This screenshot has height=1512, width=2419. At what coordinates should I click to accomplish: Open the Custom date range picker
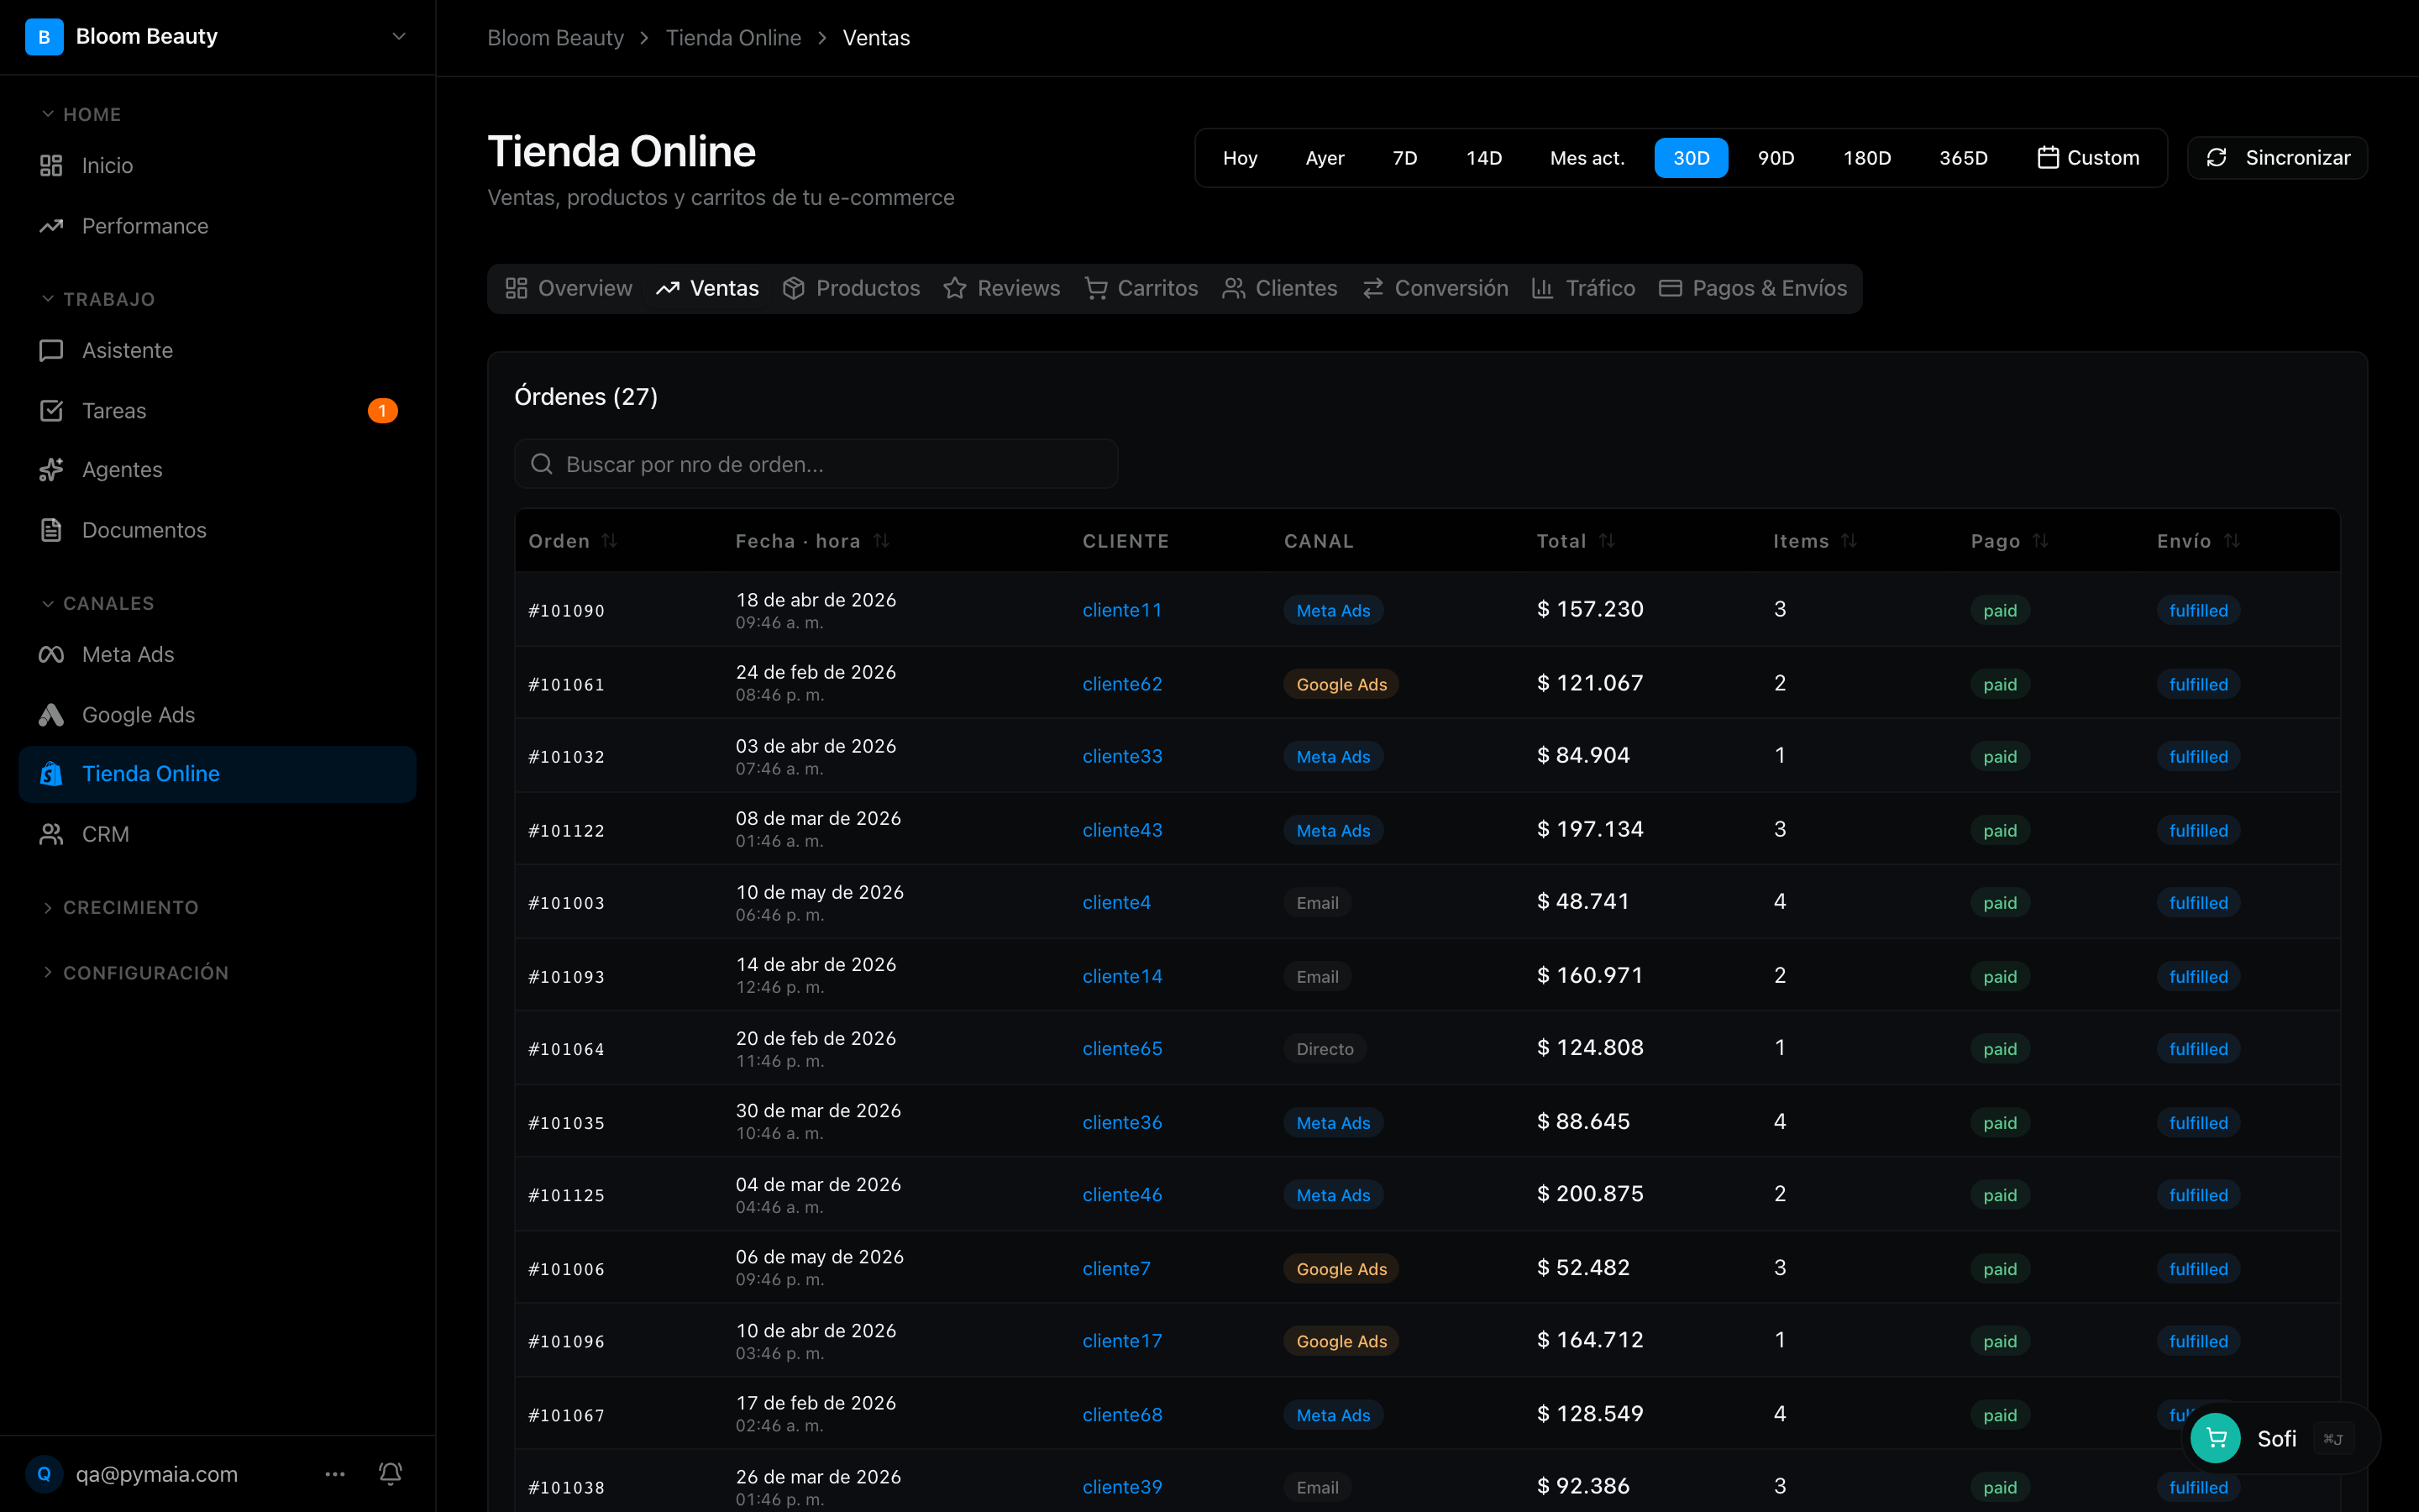pyautogui.click(x=2088, y=158)
